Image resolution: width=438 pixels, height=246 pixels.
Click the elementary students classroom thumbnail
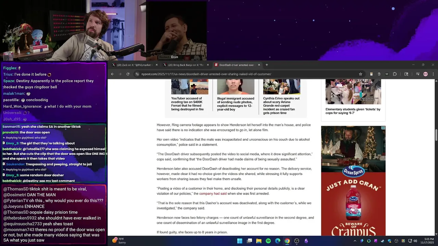[x=353, y=92]
